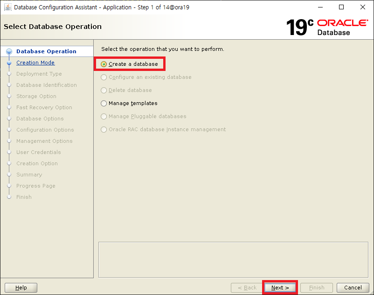Click the 'Select the operation that you want to perform.' text

[163, 49]
